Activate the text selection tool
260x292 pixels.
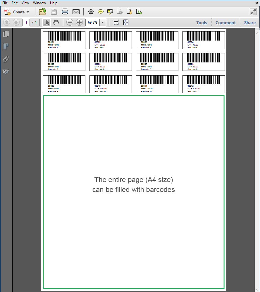coord(47,22)
